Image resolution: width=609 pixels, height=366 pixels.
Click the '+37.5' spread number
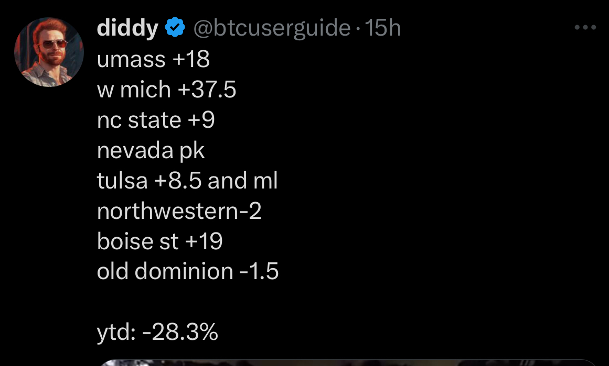[x=207, y=90]
